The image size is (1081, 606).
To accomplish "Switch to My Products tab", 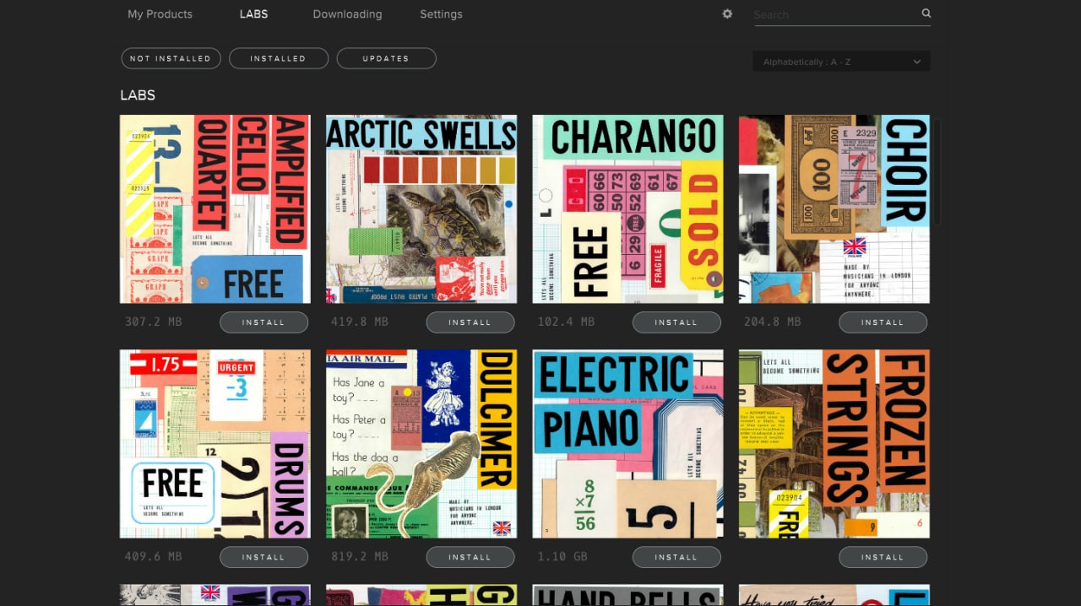I will point(160,14).
